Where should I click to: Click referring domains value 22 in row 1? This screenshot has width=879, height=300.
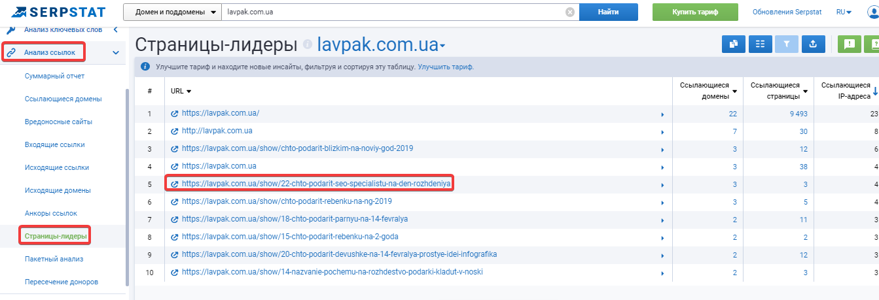click(x=733, y=114)
